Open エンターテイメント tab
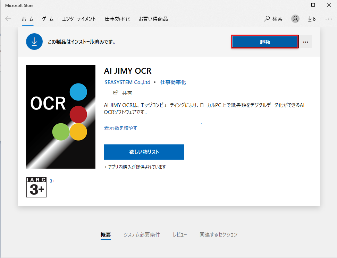The image size is (337, 258). [x=79, y=19]
